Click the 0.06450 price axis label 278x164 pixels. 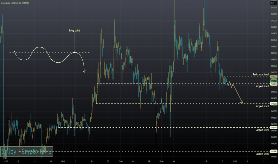[x=274, y=92]
